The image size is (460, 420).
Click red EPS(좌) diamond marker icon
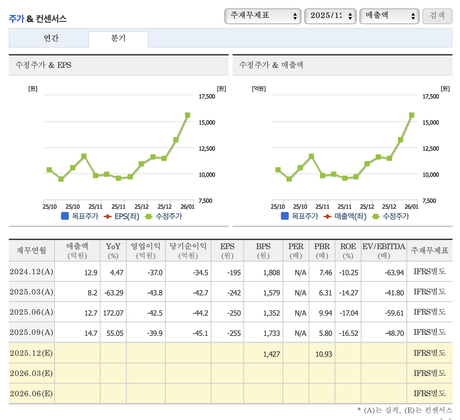pyautogui.click(x=107, y=217)
